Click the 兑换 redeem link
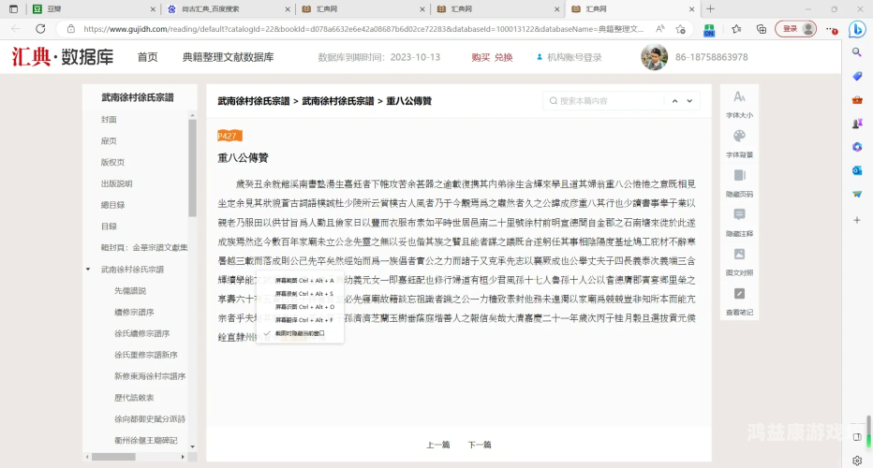 [503, 57]
